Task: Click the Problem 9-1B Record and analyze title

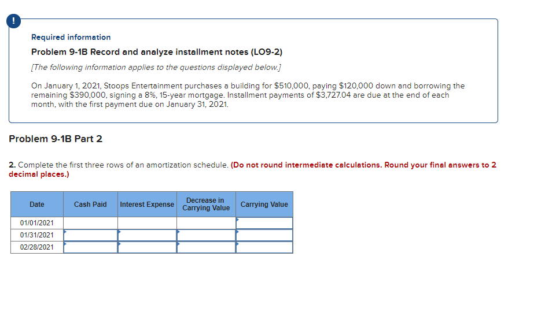Action: (157, 52)
